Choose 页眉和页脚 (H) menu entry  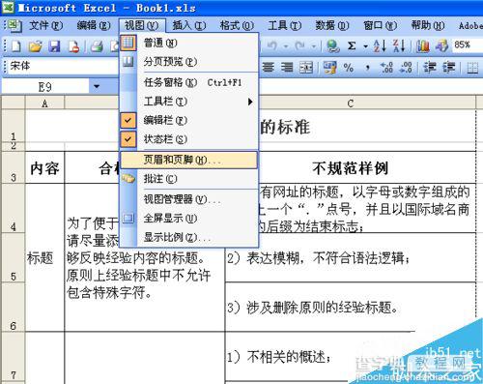coord(189,161)
